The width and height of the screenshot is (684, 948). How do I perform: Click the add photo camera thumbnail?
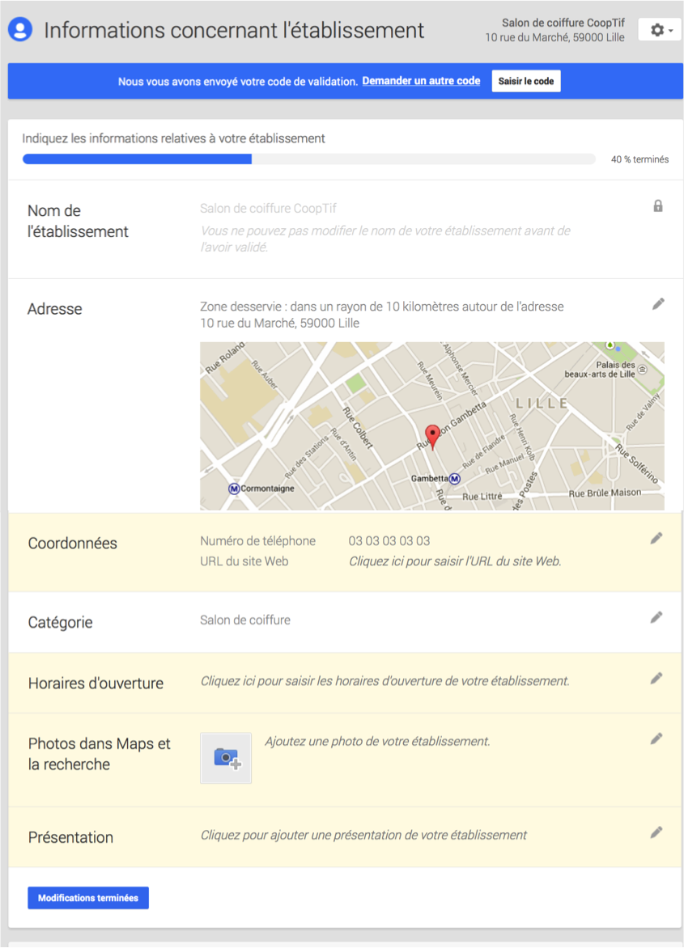[226, 758]
